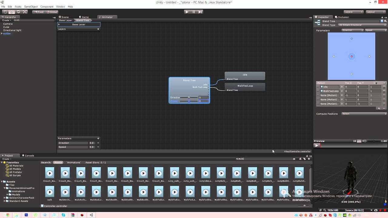Open the Assets menu
This screenshot has width=388, height=218.
tap(18, 7)
